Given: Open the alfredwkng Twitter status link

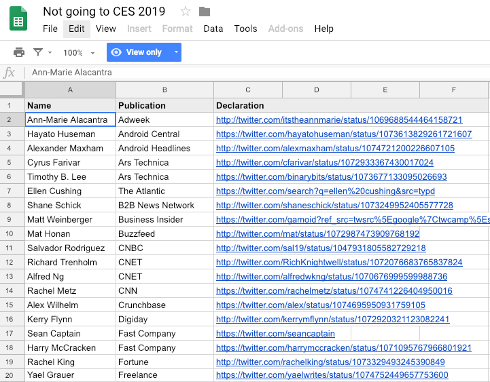Looking at the screenshot, I should click(x=332, y=277).
